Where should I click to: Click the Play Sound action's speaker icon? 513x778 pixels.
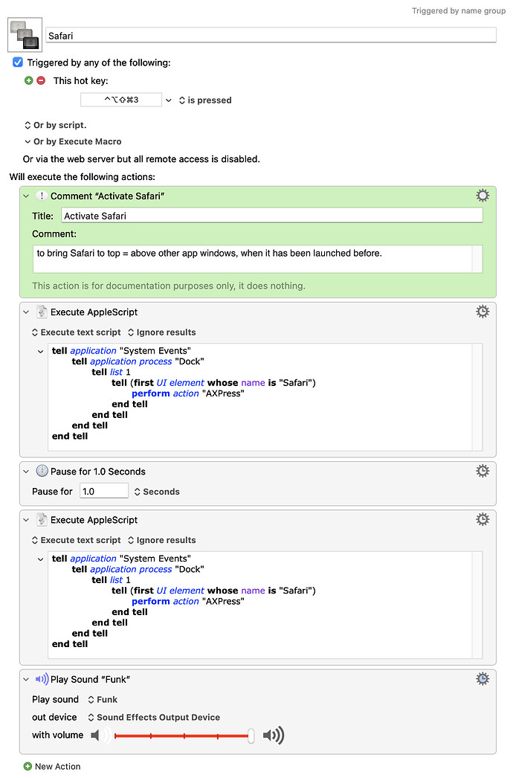(42, 678)
